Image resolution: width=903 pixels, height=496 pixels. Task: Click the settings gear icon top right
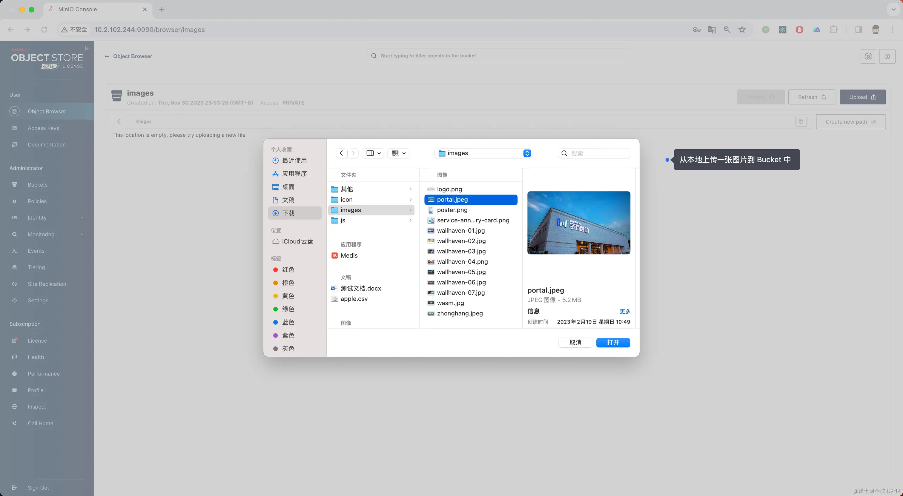(x=868, y=56)
